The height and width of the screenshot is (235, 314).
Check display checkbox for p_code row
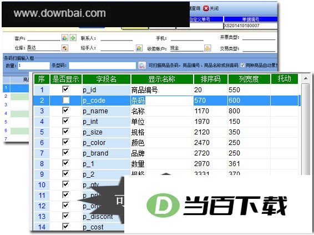65,100
